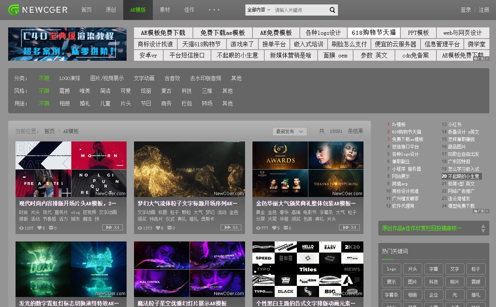Click the NEWCGER logo

38,10
